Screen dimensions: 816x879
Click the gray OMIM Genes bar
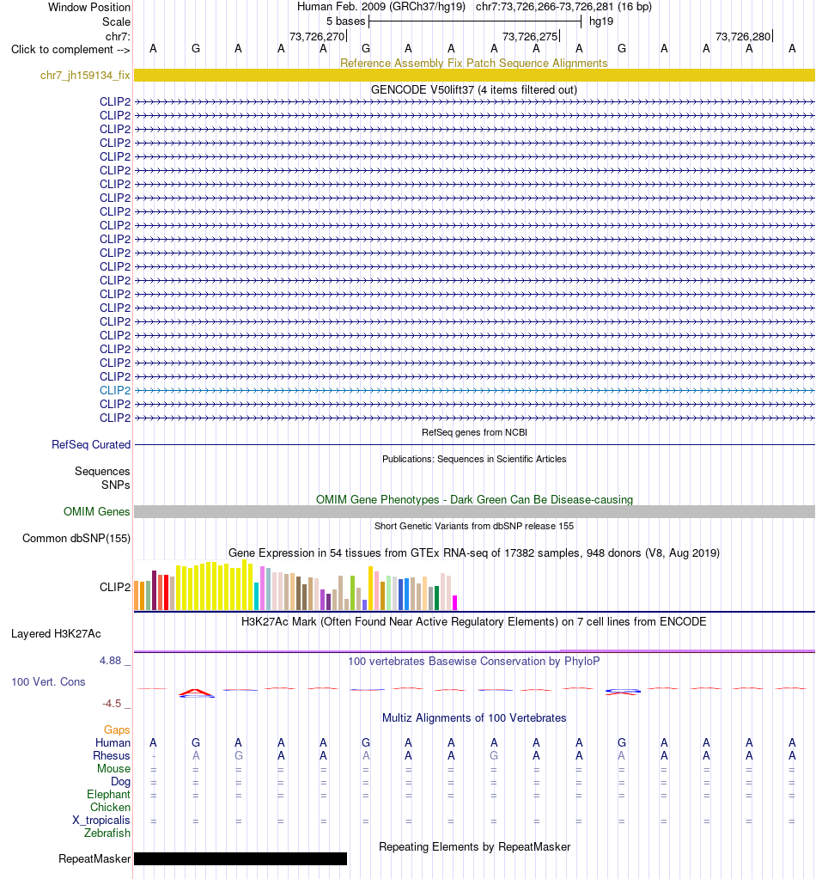point(474,512)
